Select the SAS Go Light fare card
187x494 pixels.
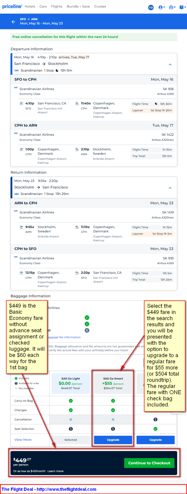coord(71,383)
